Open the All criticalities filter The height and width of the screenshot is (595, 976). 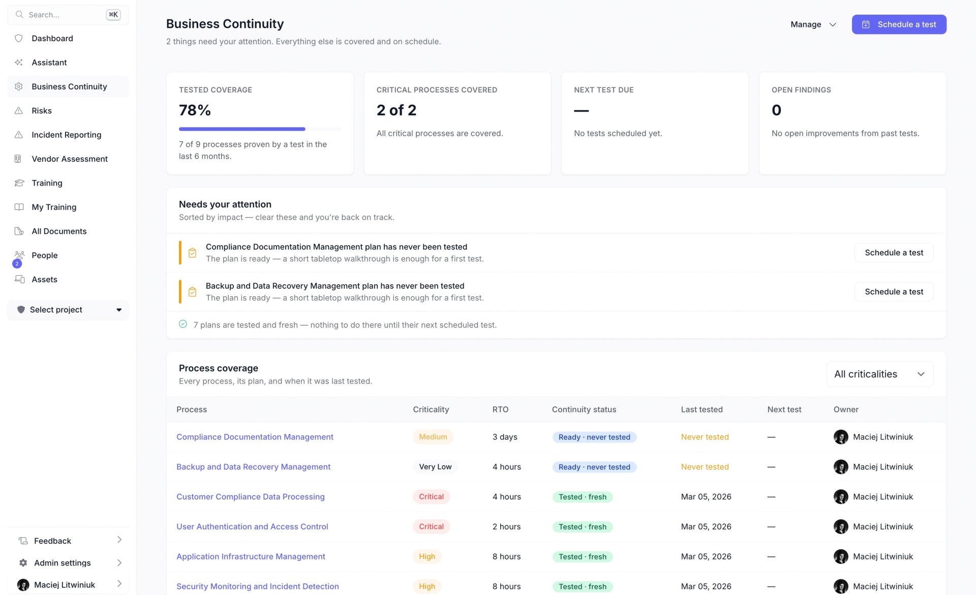[x=880, y=374]
